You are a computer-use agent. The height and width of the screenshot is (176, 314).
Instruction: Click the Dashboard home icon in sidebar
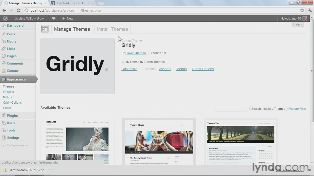4,25
